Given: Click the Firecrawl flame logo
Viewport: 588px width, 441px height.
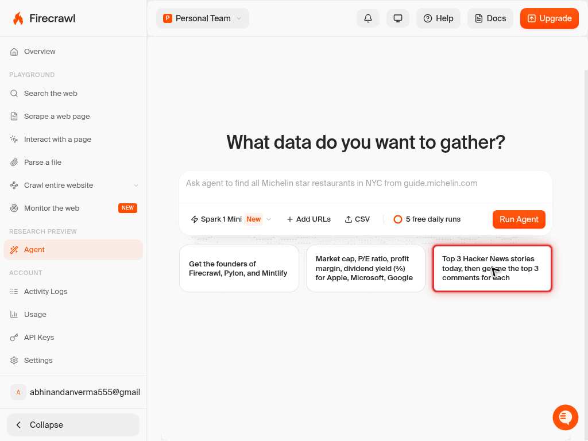Looking at the screenshot, I should 18,18.
